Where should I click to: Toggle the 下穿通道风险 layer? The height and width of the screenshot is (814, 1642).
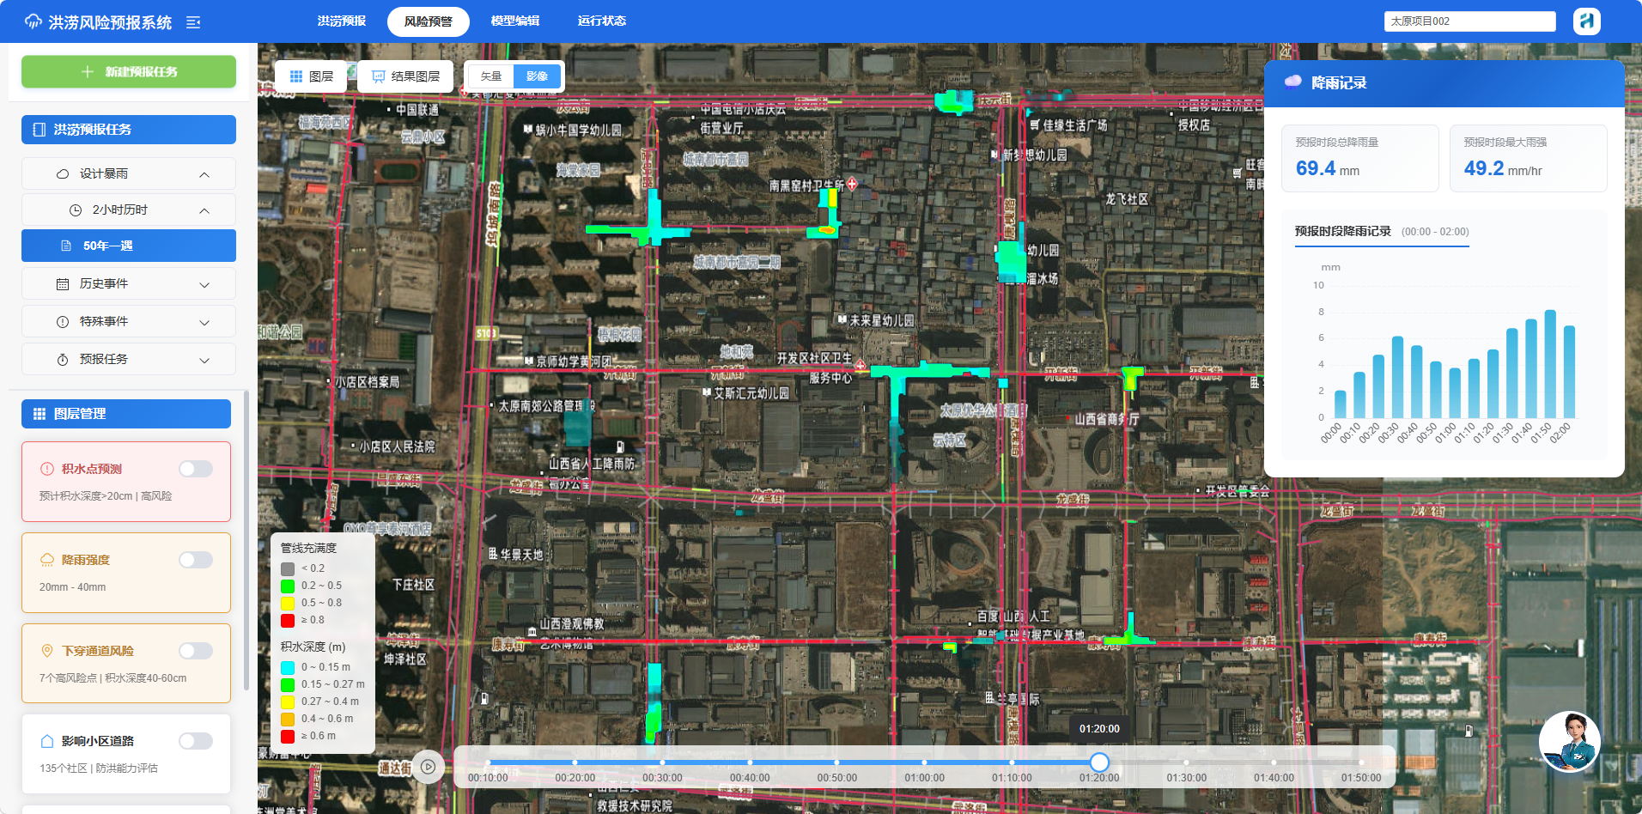(196, 651)
